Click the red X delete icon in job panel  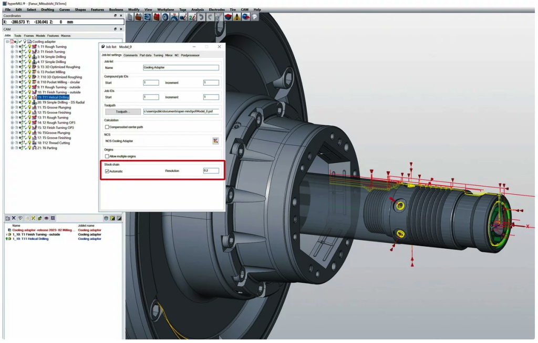click(14, 217)
